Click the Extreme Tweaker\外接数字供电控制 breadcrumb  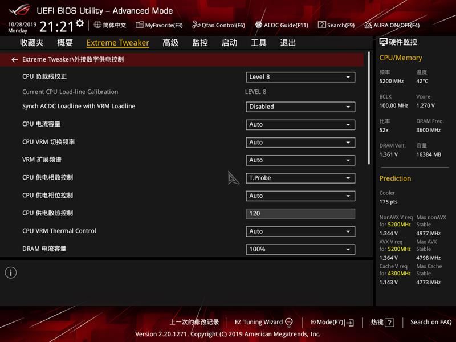point(73,60)
